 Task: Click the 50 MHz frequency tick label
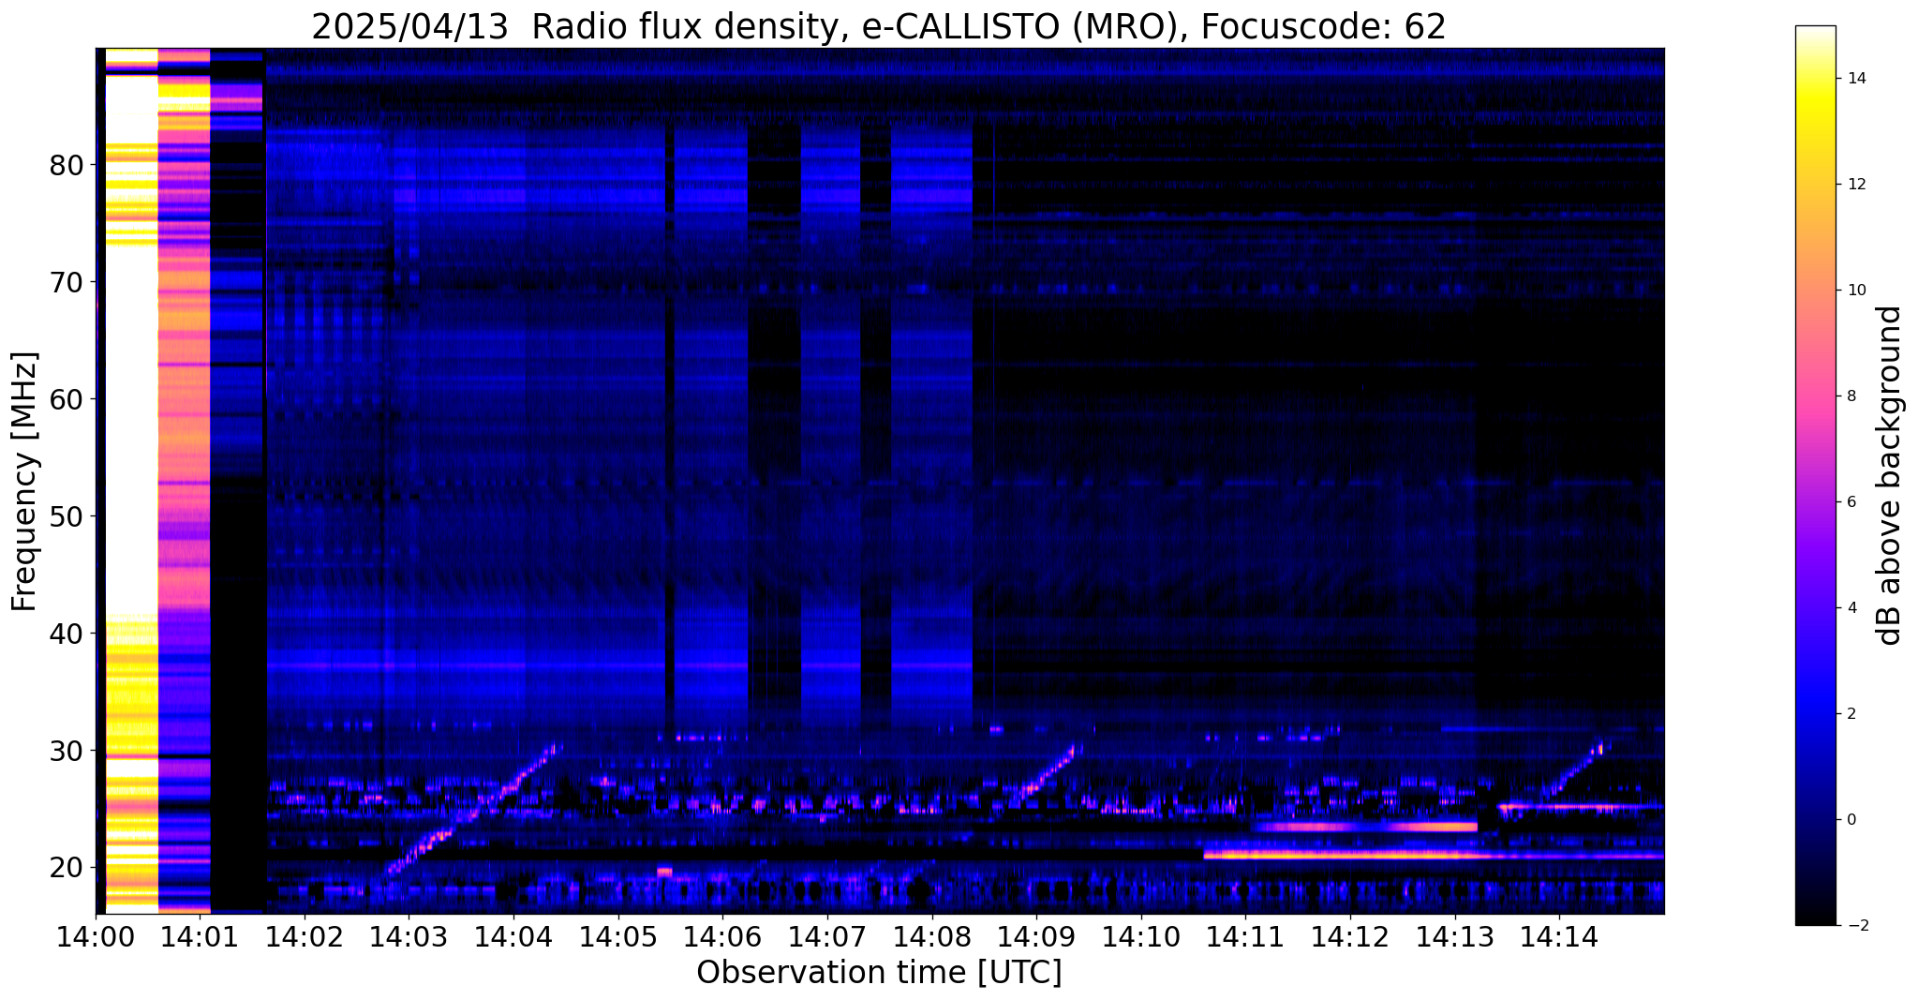67,516
